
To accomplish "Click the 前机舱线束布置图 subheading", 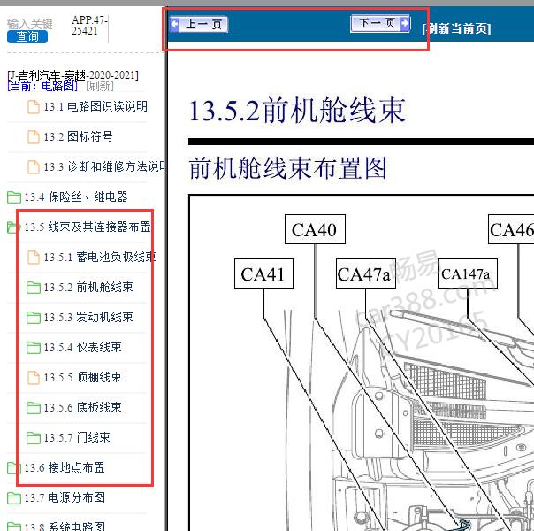I will [x=287, y=167].
